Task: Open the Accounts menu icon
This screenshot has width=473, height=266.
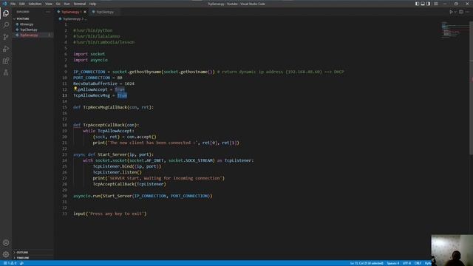Action: click(x=6, y=242)
